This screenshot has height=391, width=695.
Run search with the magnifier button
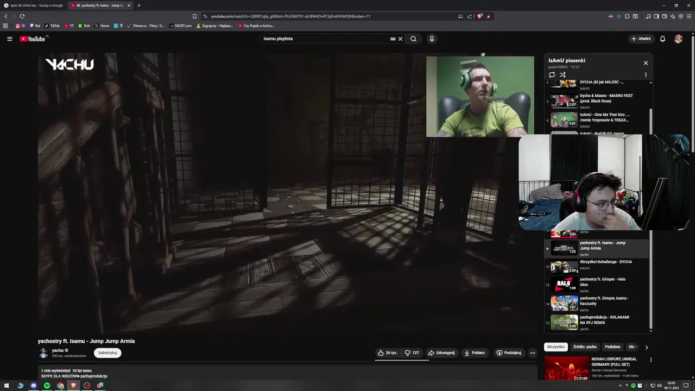point(414,39)
